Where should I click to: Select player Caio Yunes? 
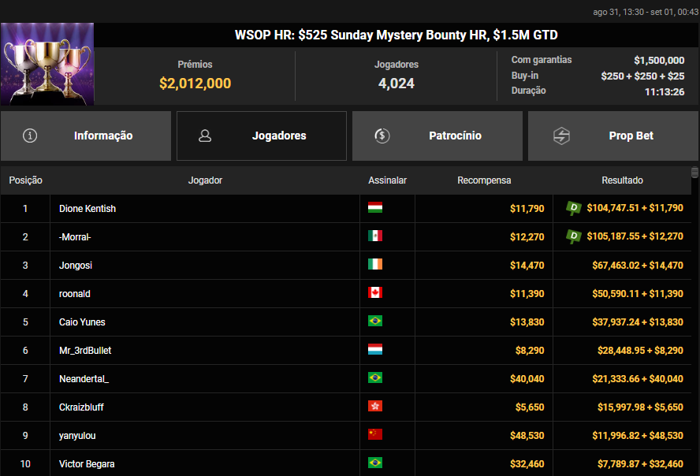pyautogui.click(x=82, y=322)
